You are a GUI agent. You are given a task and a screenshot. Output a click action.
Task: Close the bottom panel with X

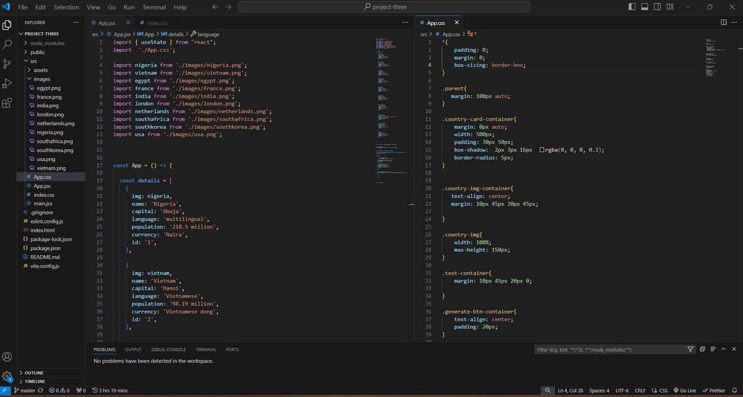[735, 349]
